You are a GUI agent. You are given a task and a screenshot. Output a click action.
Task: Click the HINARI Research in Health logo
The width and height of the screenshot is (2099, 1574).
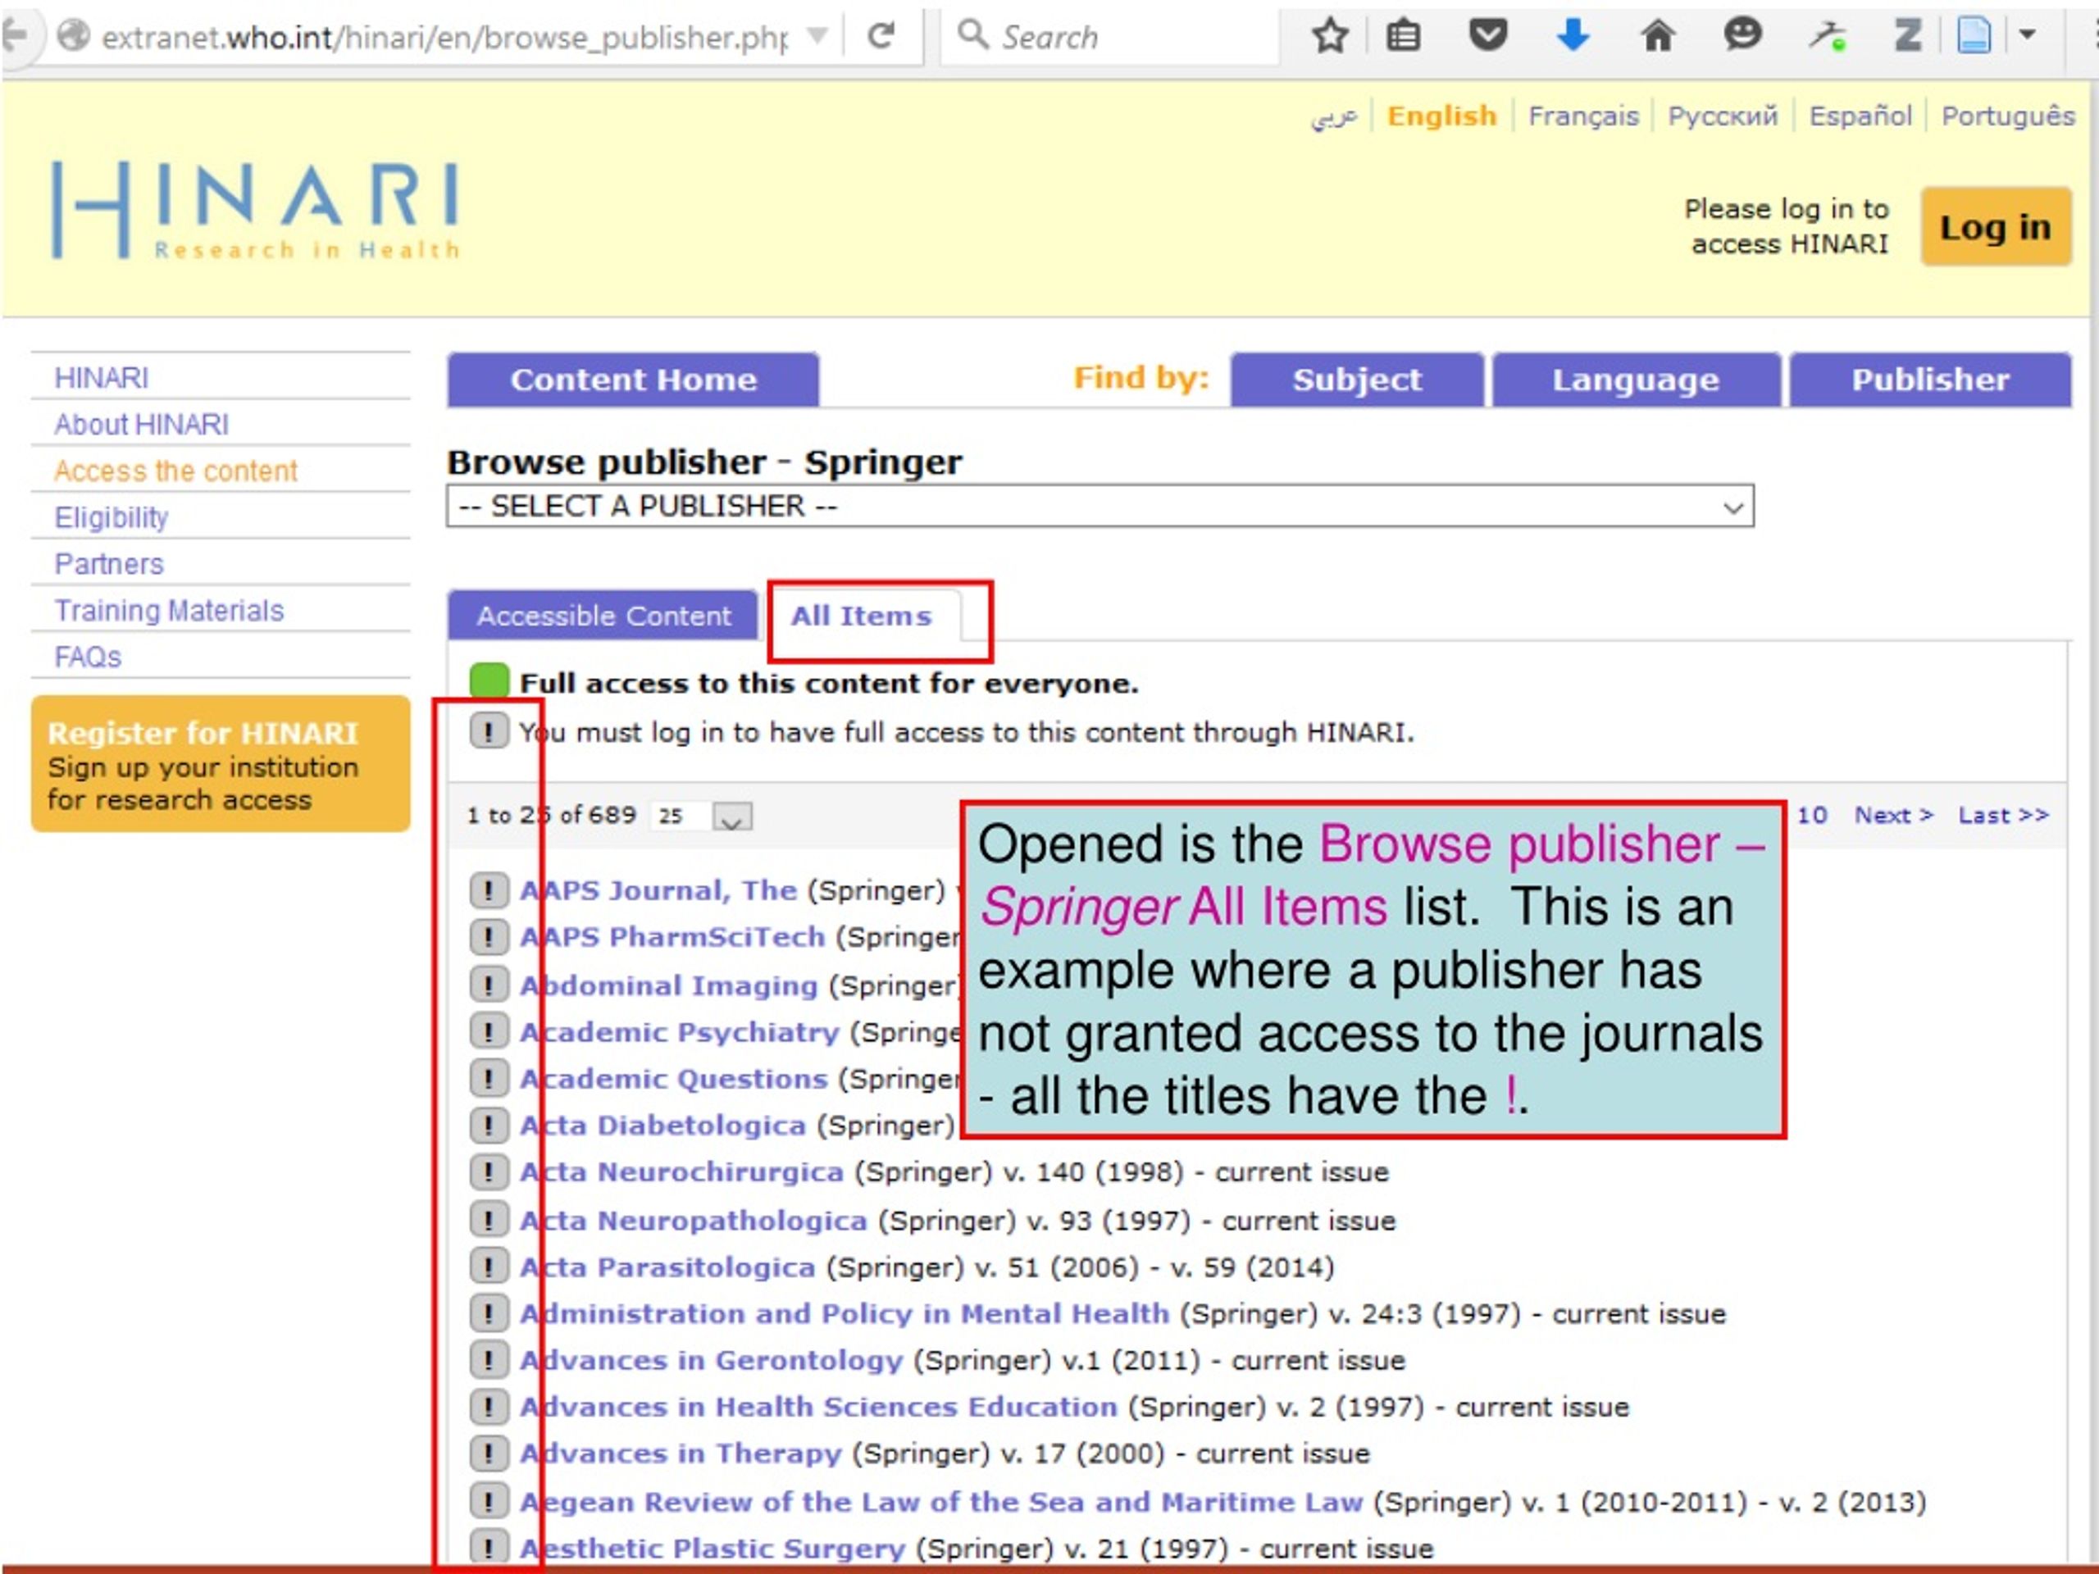256,211
